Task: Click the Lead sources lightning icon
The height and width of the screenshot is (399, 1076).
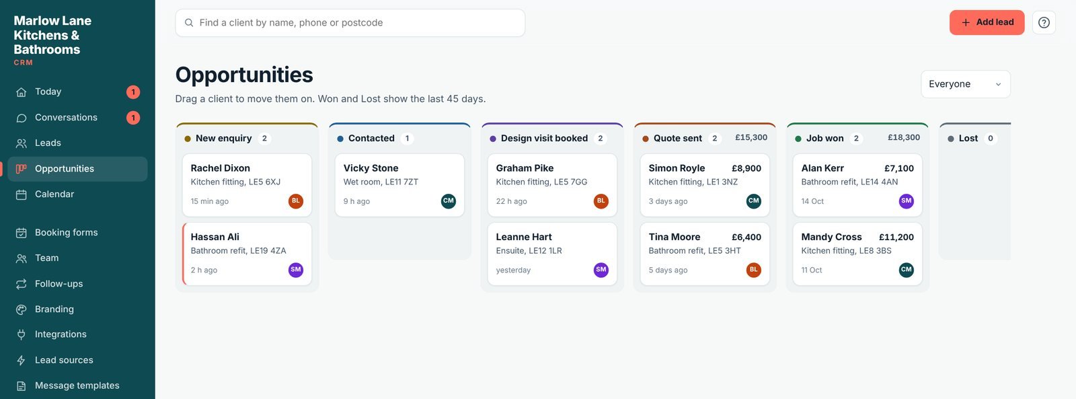Action: tap(22, 361)
